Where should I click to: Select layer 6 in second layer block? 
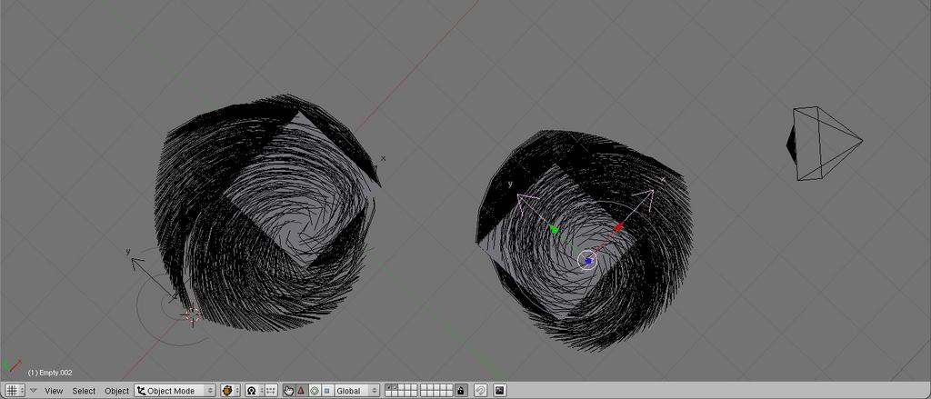pyautogui.click(x=424, y=387)
